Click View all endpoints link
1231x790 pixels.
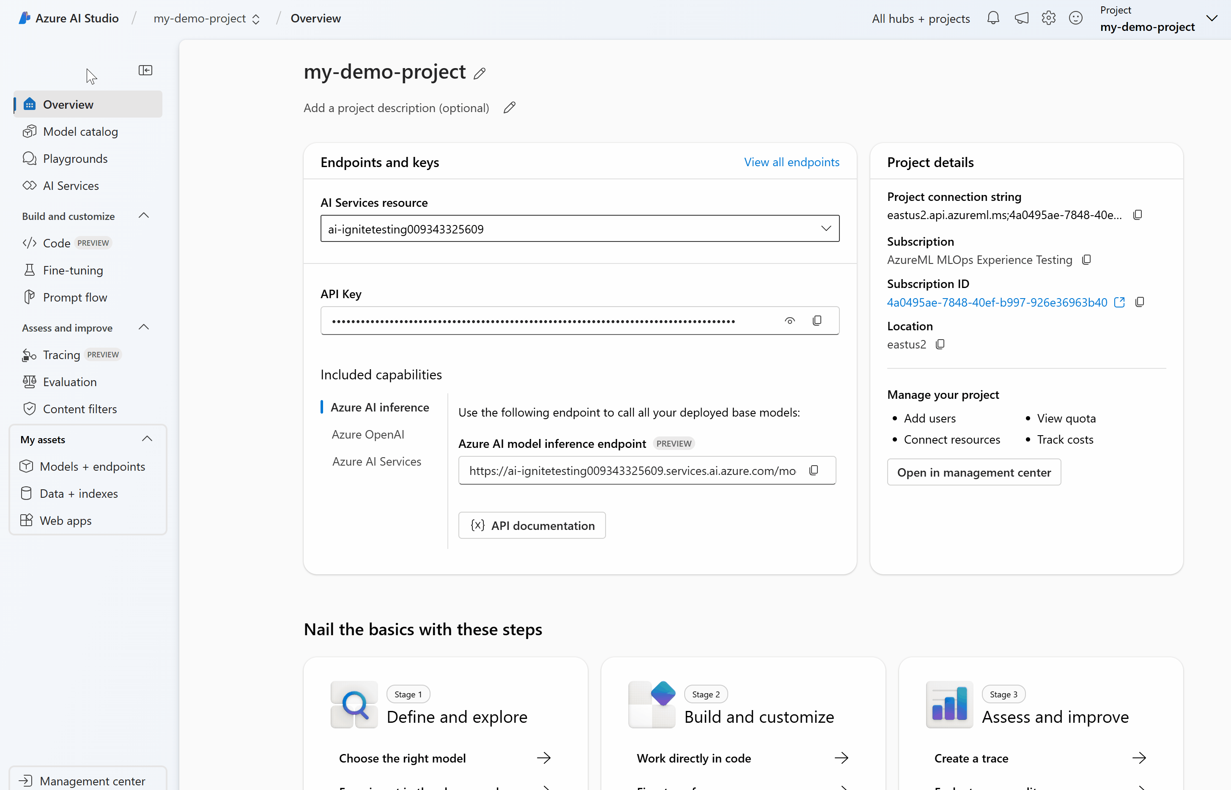[792, 162]
